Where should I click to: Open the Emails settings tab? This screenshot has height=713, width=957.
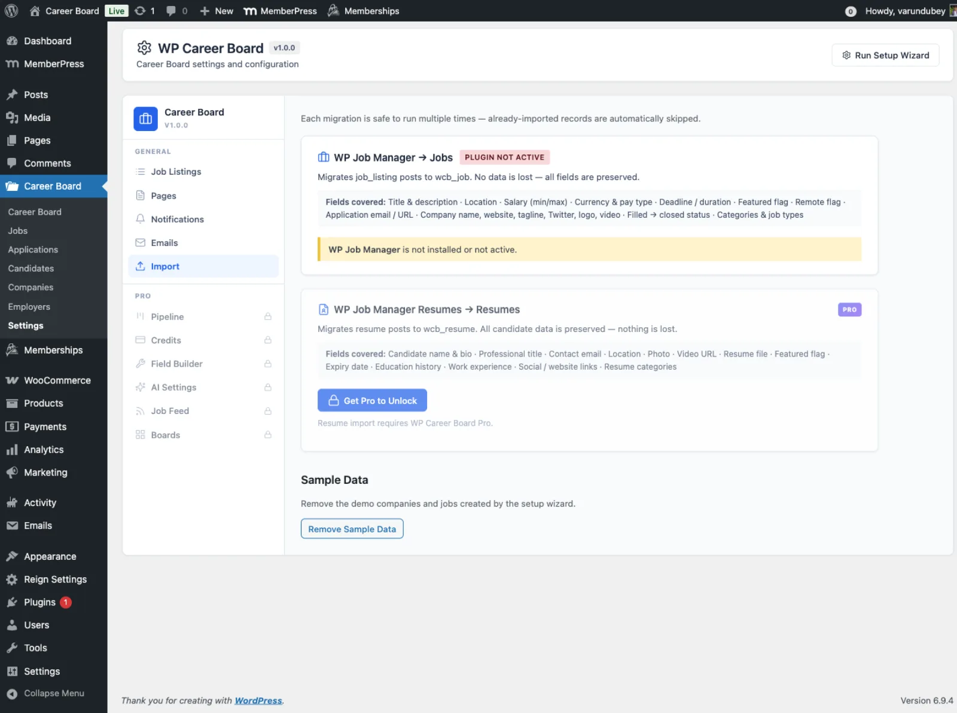(x=203, y=243)
